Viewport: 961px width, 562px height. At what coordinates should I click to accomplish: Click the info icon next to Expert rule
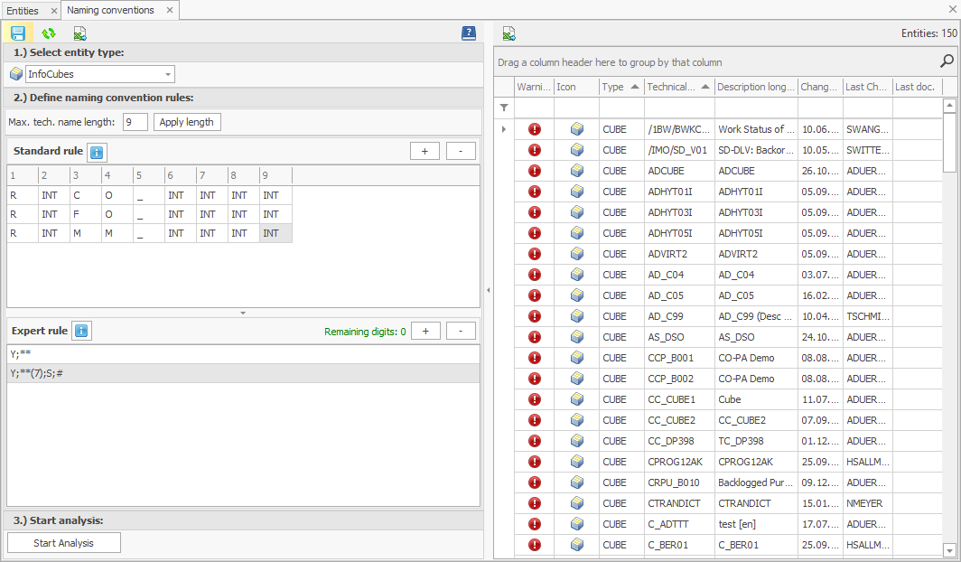click(x=81, y=330)
